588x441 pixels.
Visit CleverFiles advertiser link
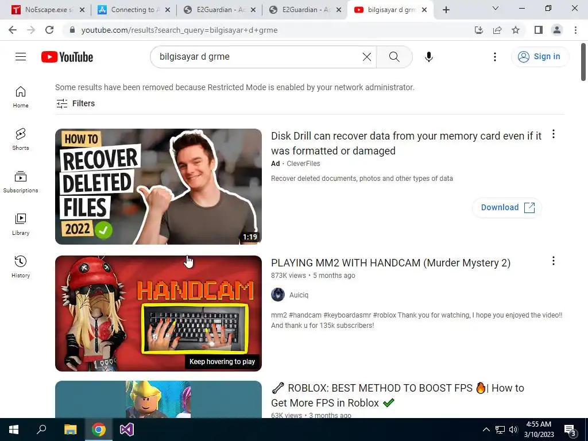pyautogui.click(x=303, y=164)
